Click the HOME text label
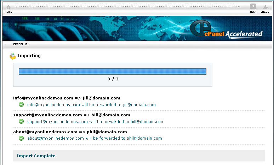The width and height of the screenshot is (274, 165). 8,12
